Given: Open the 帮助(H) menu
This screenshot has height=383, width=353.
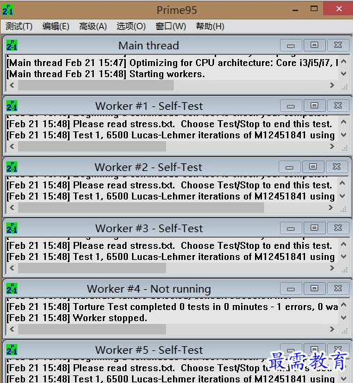Looking at the screenshot, I should 210,26.
